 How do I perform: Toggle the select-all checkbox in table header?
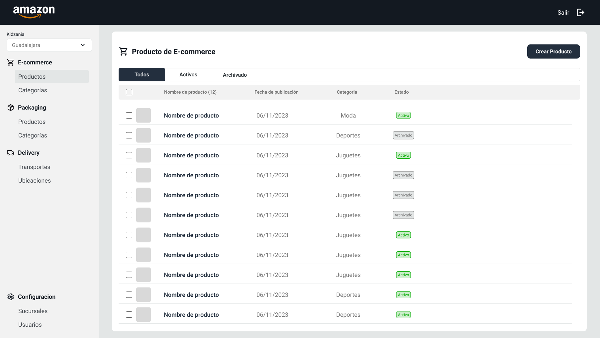[x=129, y=92]
